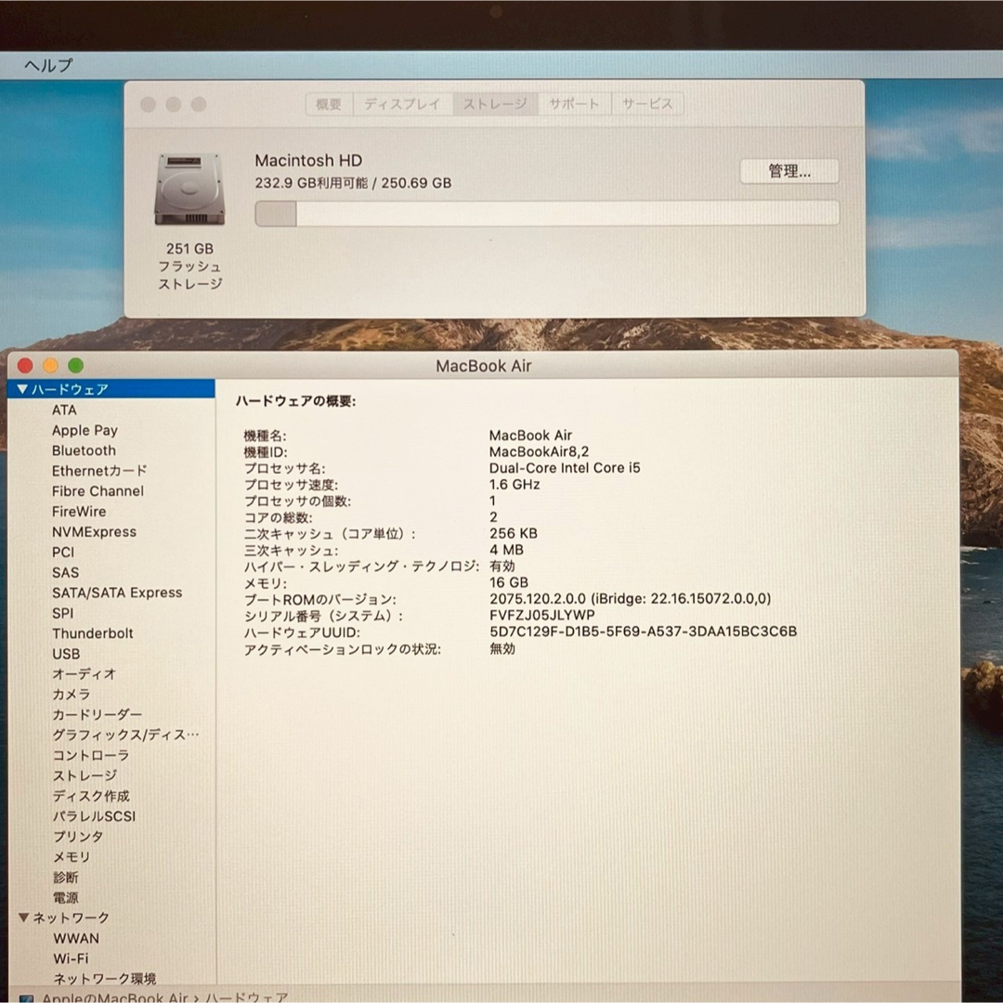
Task: Select the ストレージ tab
Action: click(x=495, y=104)
